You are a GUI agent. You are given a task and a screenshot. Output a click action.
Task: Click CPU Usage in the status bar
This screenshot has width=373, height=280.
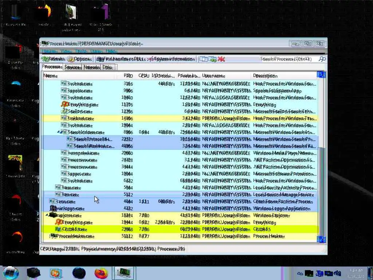point(60,249)
